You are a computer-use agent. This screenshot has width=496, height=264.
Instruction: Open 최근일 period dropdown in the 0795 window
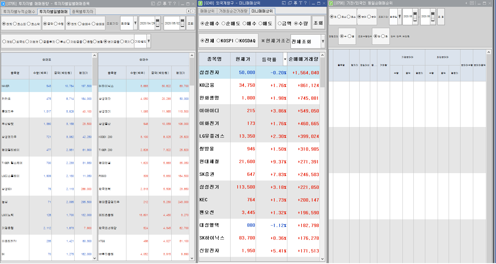pyautogui.click(x=135, y=23)
